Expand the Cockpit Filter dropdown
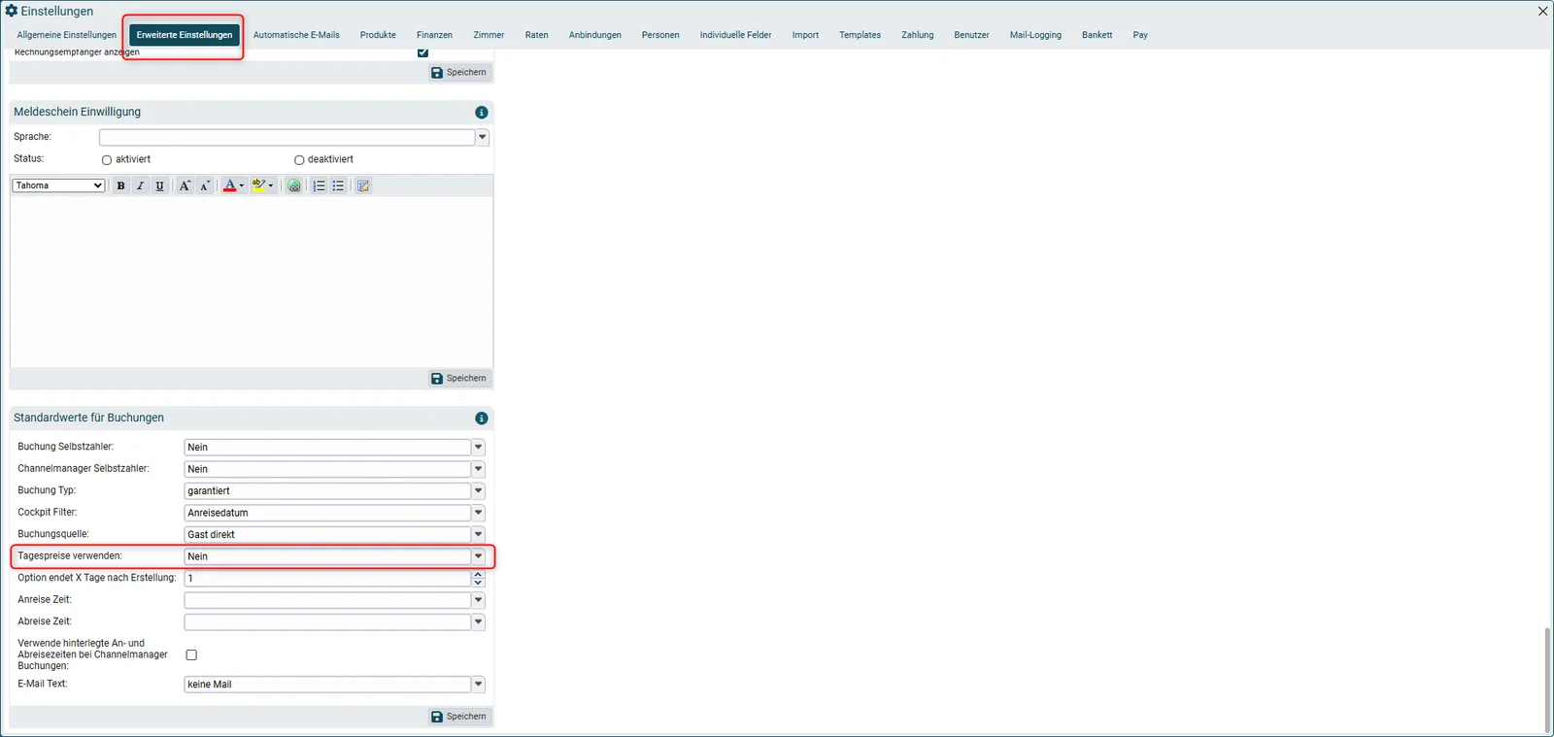 click(478, 513)
